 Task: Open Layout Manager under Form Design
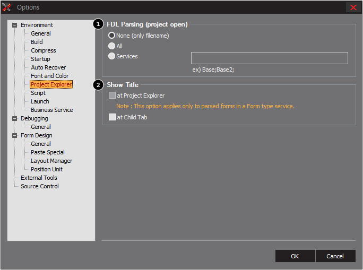click(51, 161)
